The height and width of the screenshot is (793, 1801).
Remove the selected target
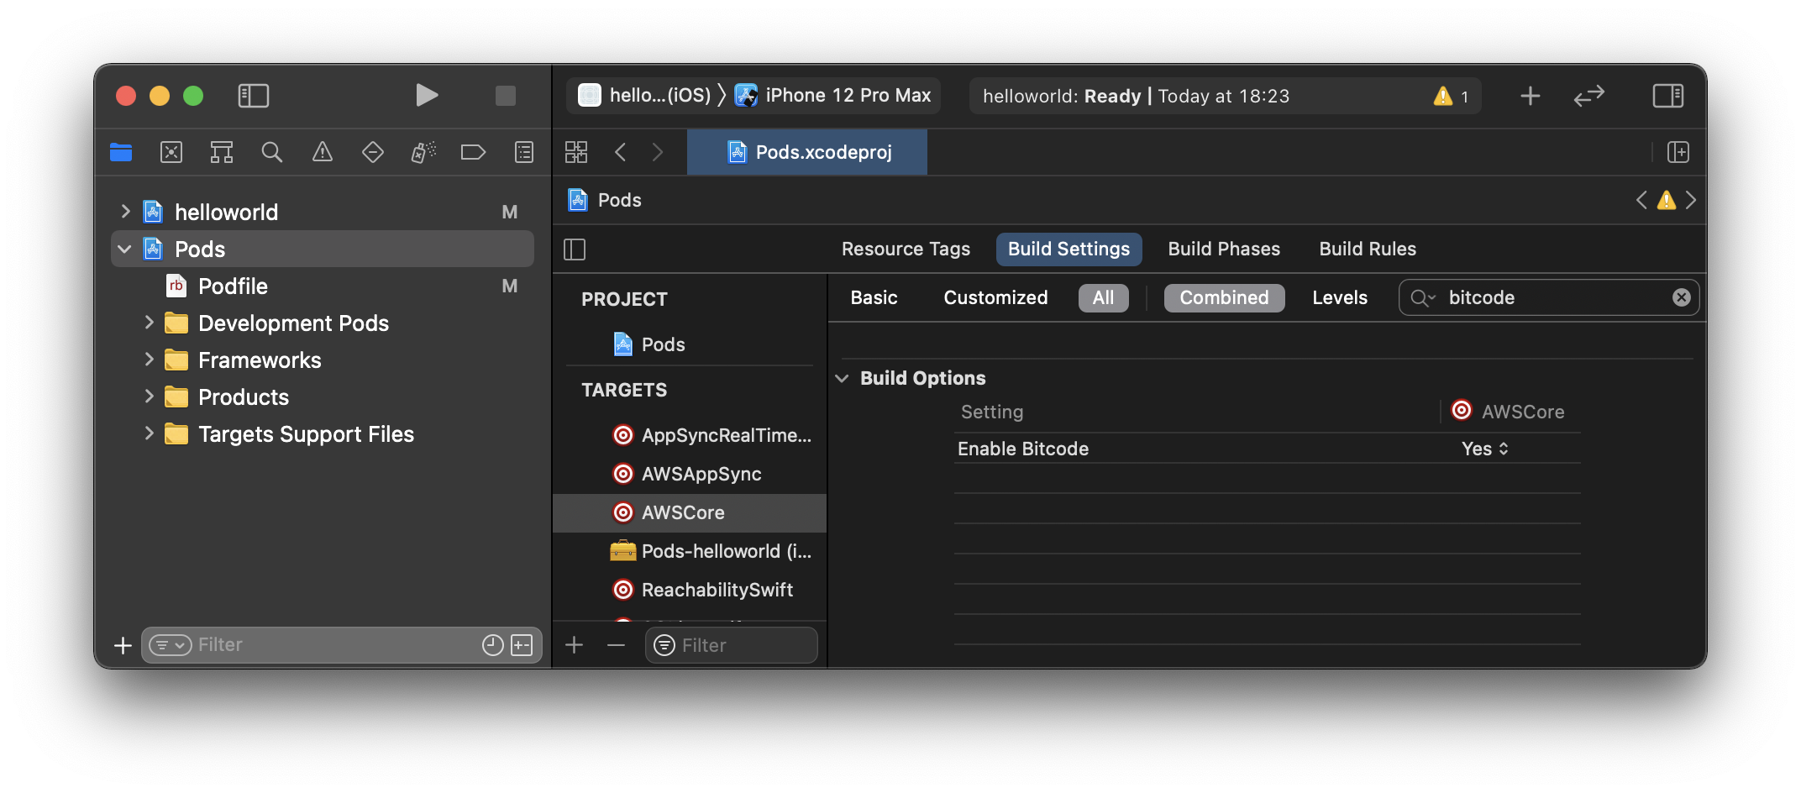click(x=616, y=645)
